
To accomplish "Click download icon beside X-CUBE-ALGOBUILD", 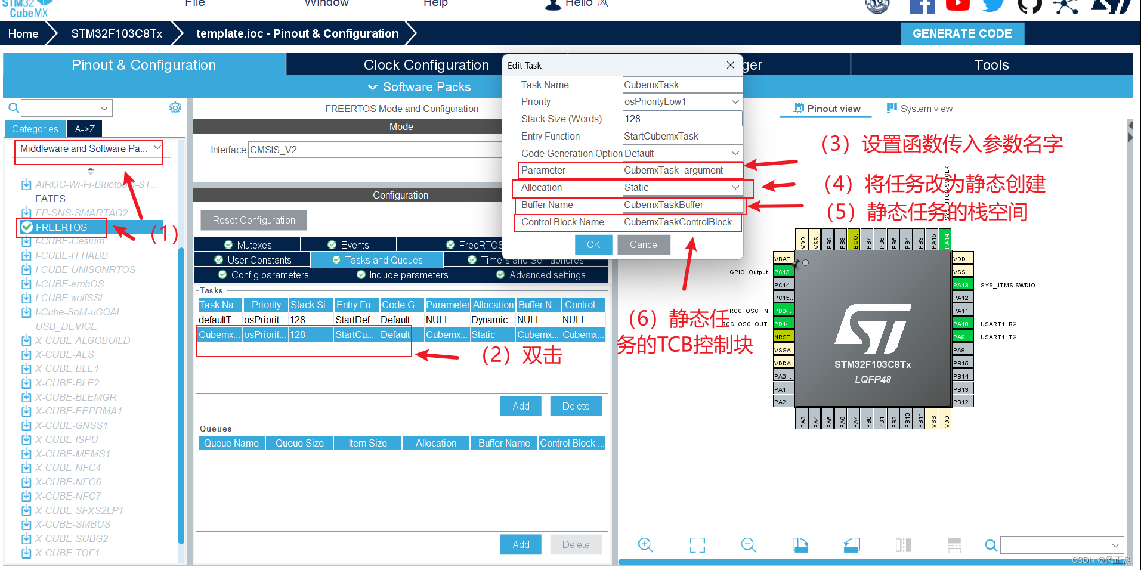I will [x=26, y=340].
